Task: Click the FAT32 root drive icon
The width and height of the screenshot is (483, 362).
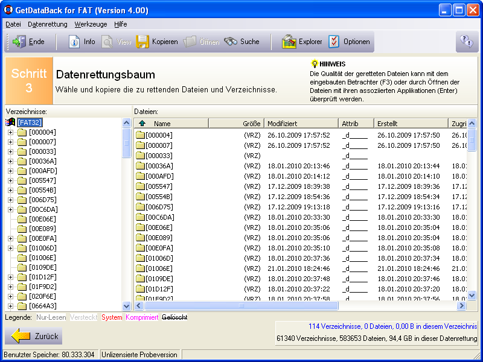Action: [x=10, y=122]
